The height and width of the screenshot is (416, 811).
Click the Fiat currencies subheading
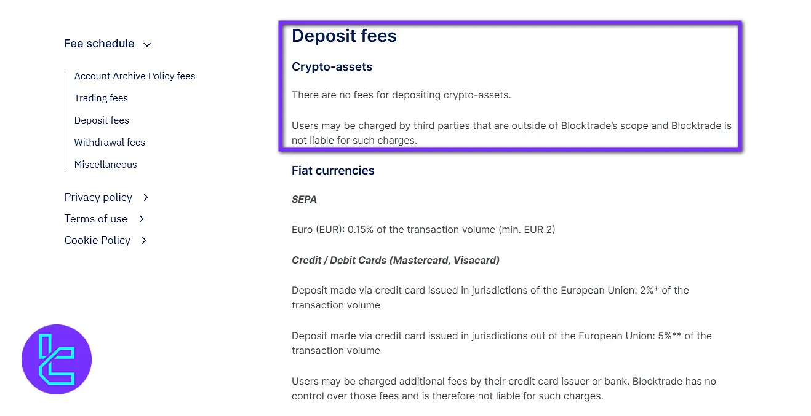point(333,171)
